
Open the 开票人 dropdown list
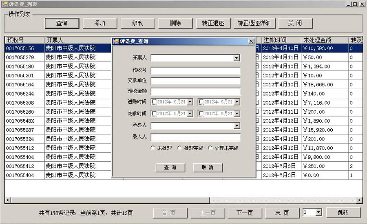tap(237, 58)
